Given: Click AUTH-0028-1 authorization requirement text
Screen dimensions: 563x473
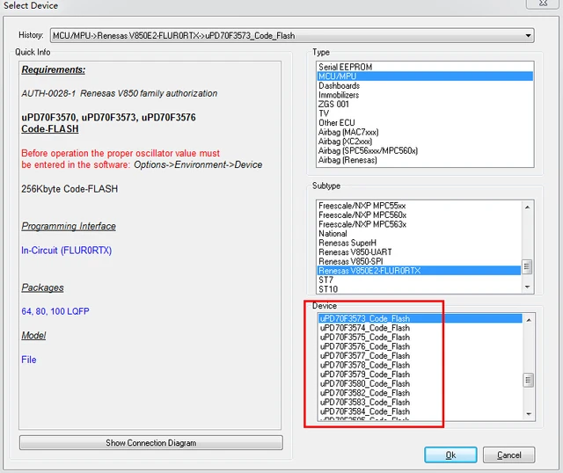Looking at the screenshot, I should click(120, 93).
